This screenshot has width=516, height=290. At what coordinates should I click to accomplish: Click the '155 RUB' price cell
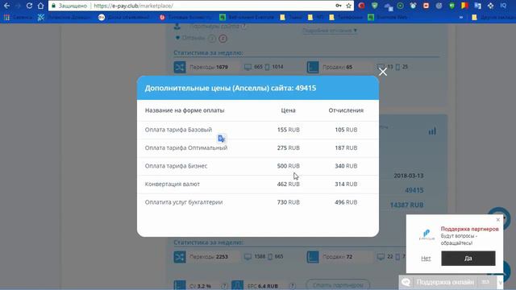pyautogui.click(x=289, y=130)
